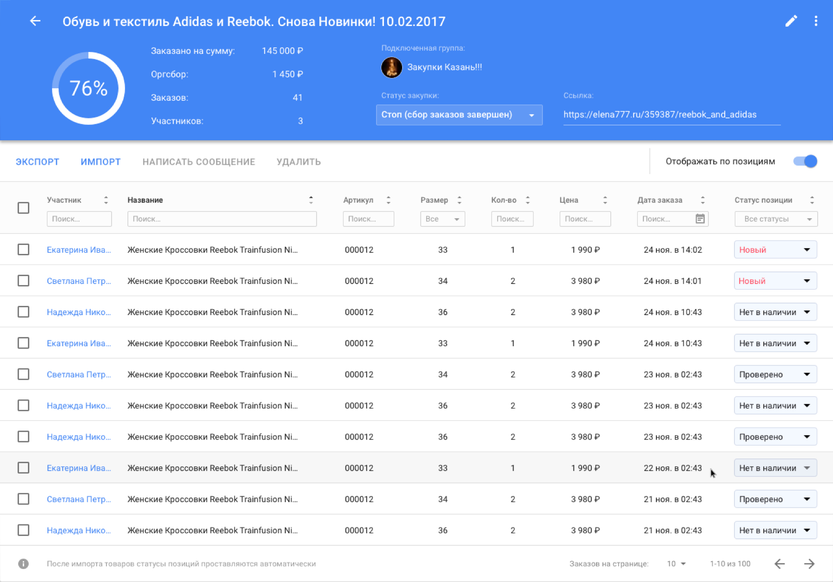Image resolution: width=833 pixels, height=582 pixels.
Task: Click the 76% circular progress indicator
Action: (x=88, y=88)
